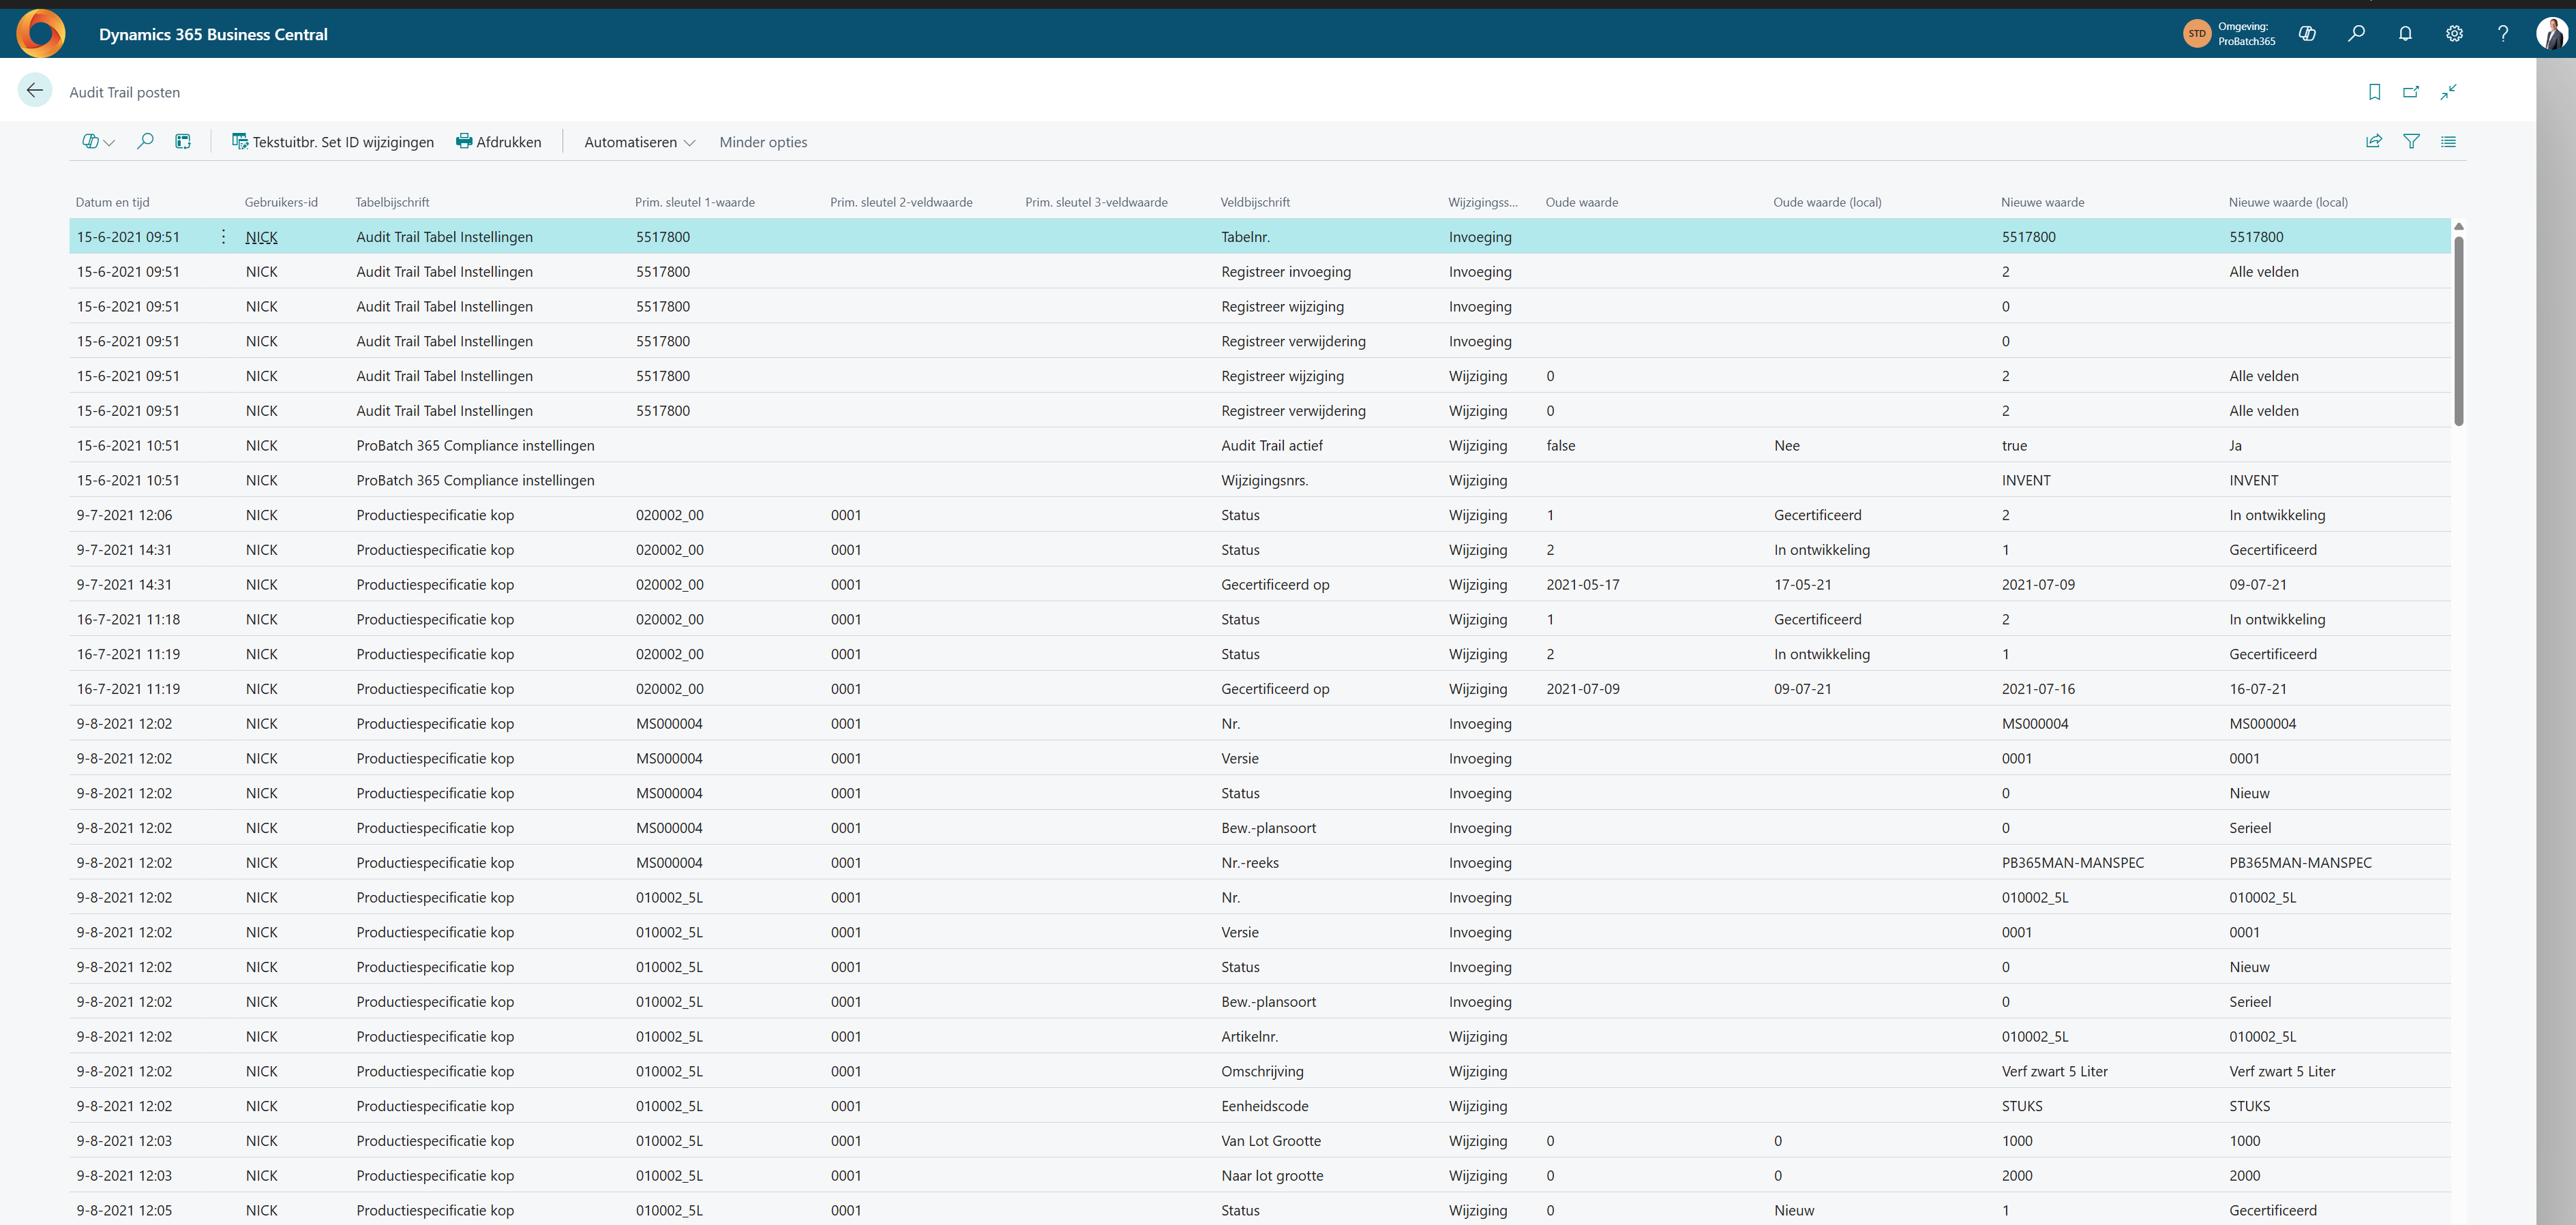This screenshot has width=2576, height=1225.
Task: Click the Afdrukken printer icon
Action: coord(464,141)
